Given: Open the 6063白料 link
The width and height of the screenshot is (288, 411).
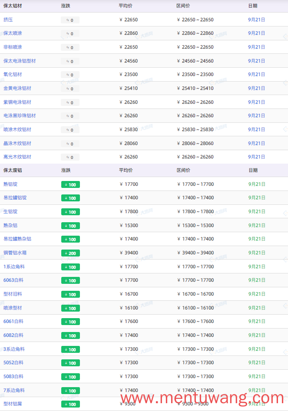Looking at the screenshot, I should (13, 280).
